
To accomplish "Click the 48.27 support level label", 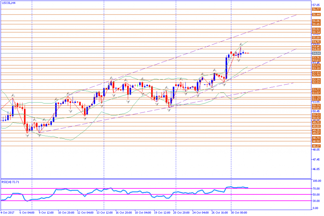I will click(316, 146).
